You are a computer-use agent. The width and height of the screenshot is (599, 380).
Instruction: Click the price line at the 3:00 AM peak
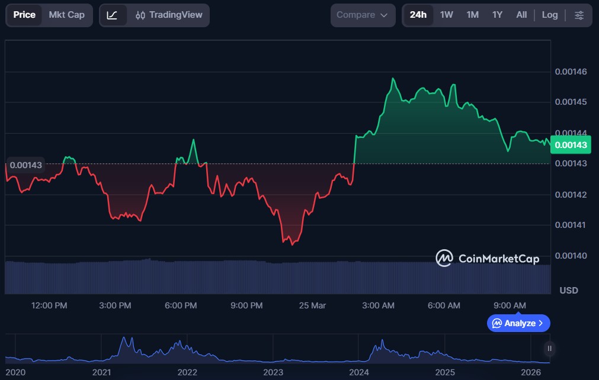[392, 78]
